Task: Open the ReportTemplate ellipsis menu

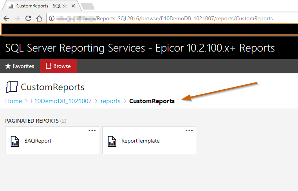Action: coord(189,130)
